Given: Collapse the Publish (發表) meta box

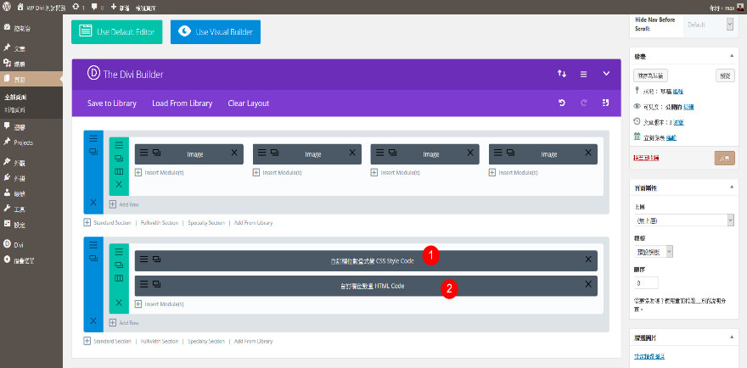Looking at the screenshot, I should click(732, 56).
